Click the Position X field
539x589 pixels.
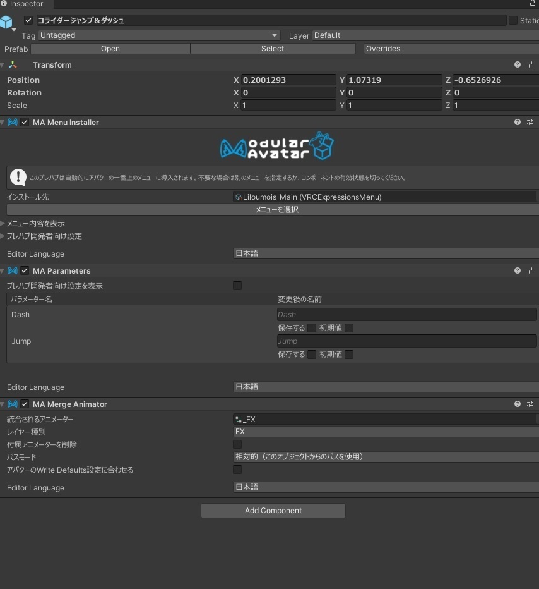pos(288,80)
